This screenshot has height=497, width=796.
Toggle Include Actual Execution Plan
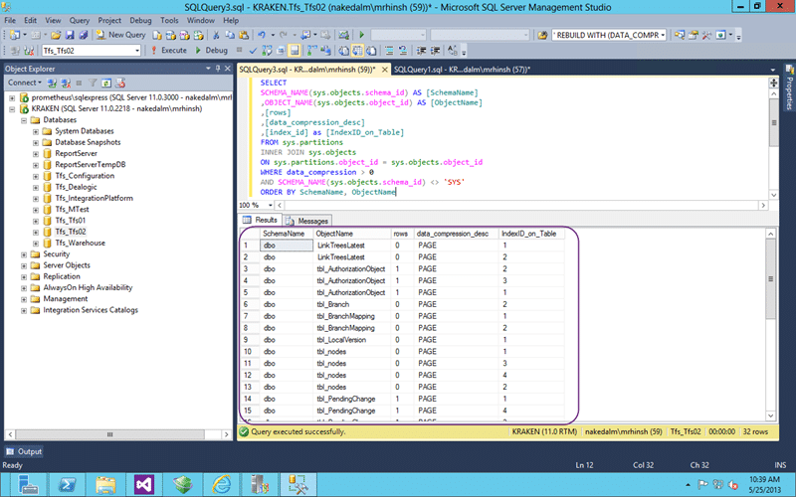pos(311,51)
